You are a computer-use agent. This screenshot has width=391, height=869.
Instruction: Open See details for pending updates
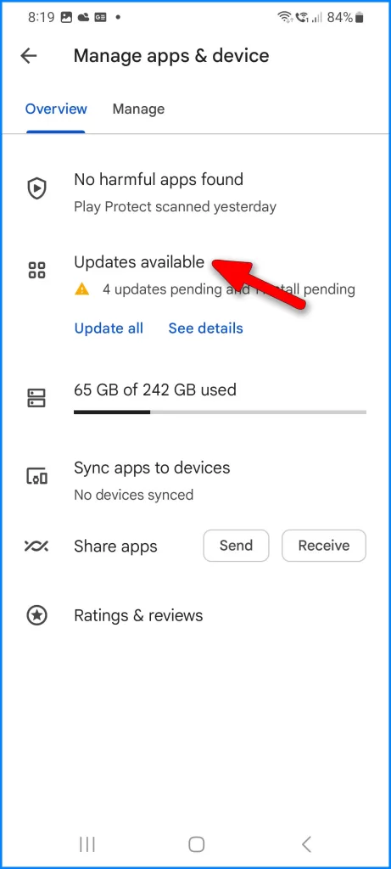click(x=205, y=328)
